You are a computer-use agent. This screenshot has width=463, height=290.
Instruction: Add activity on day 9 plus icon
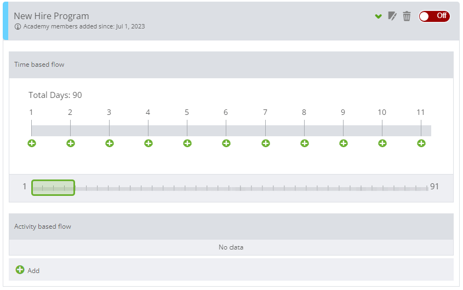(x=343, y=143)
